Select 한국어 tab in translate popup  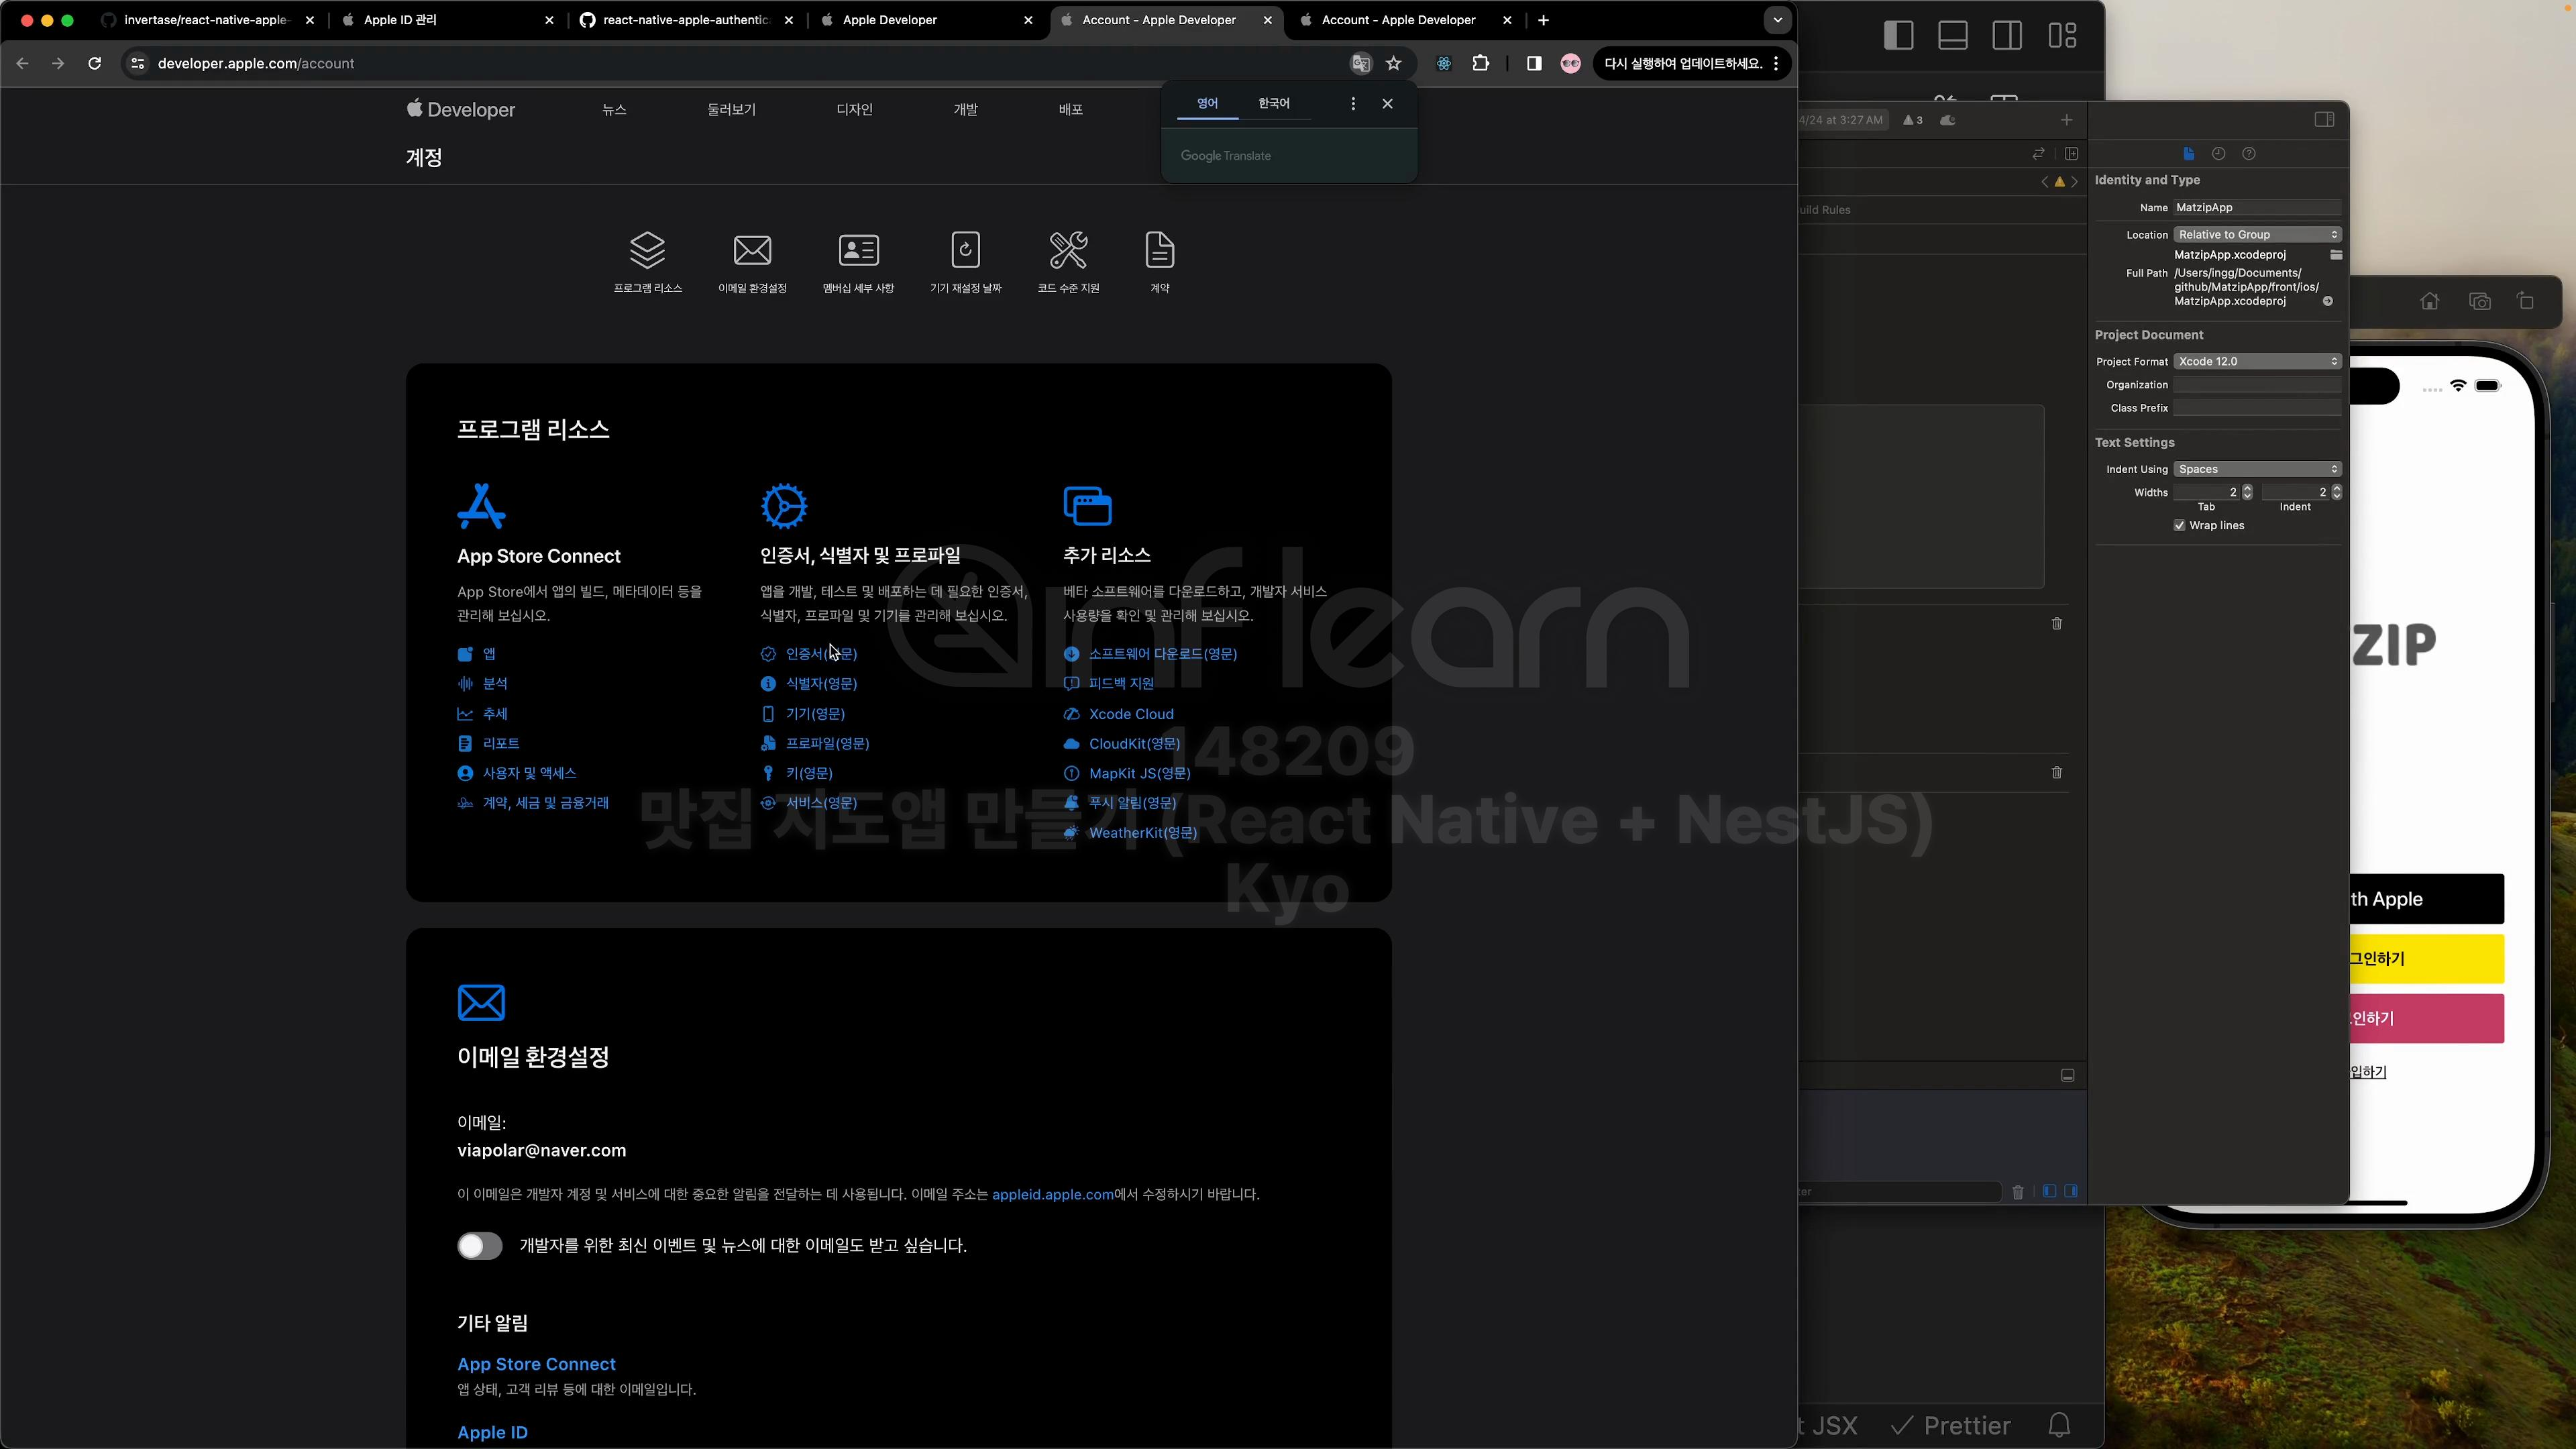pyautogui.click(x=1273, y=104)
